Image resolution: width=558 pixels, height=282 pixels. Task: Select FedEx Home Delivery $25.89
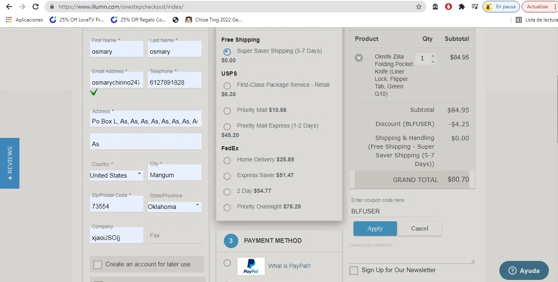coord(227,161)
